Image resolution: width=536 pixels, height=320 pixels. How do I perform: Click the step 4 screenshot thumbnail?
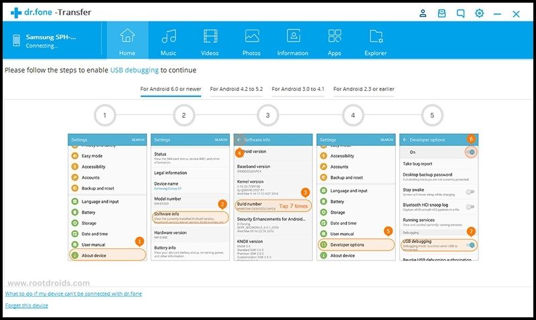click(356, 197)
